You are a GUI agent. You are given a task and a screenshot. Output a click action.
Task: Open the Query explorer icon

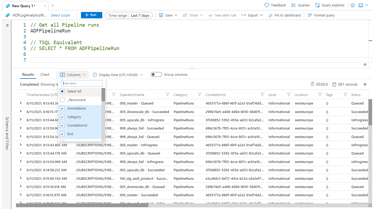click(x=318, y=5)
